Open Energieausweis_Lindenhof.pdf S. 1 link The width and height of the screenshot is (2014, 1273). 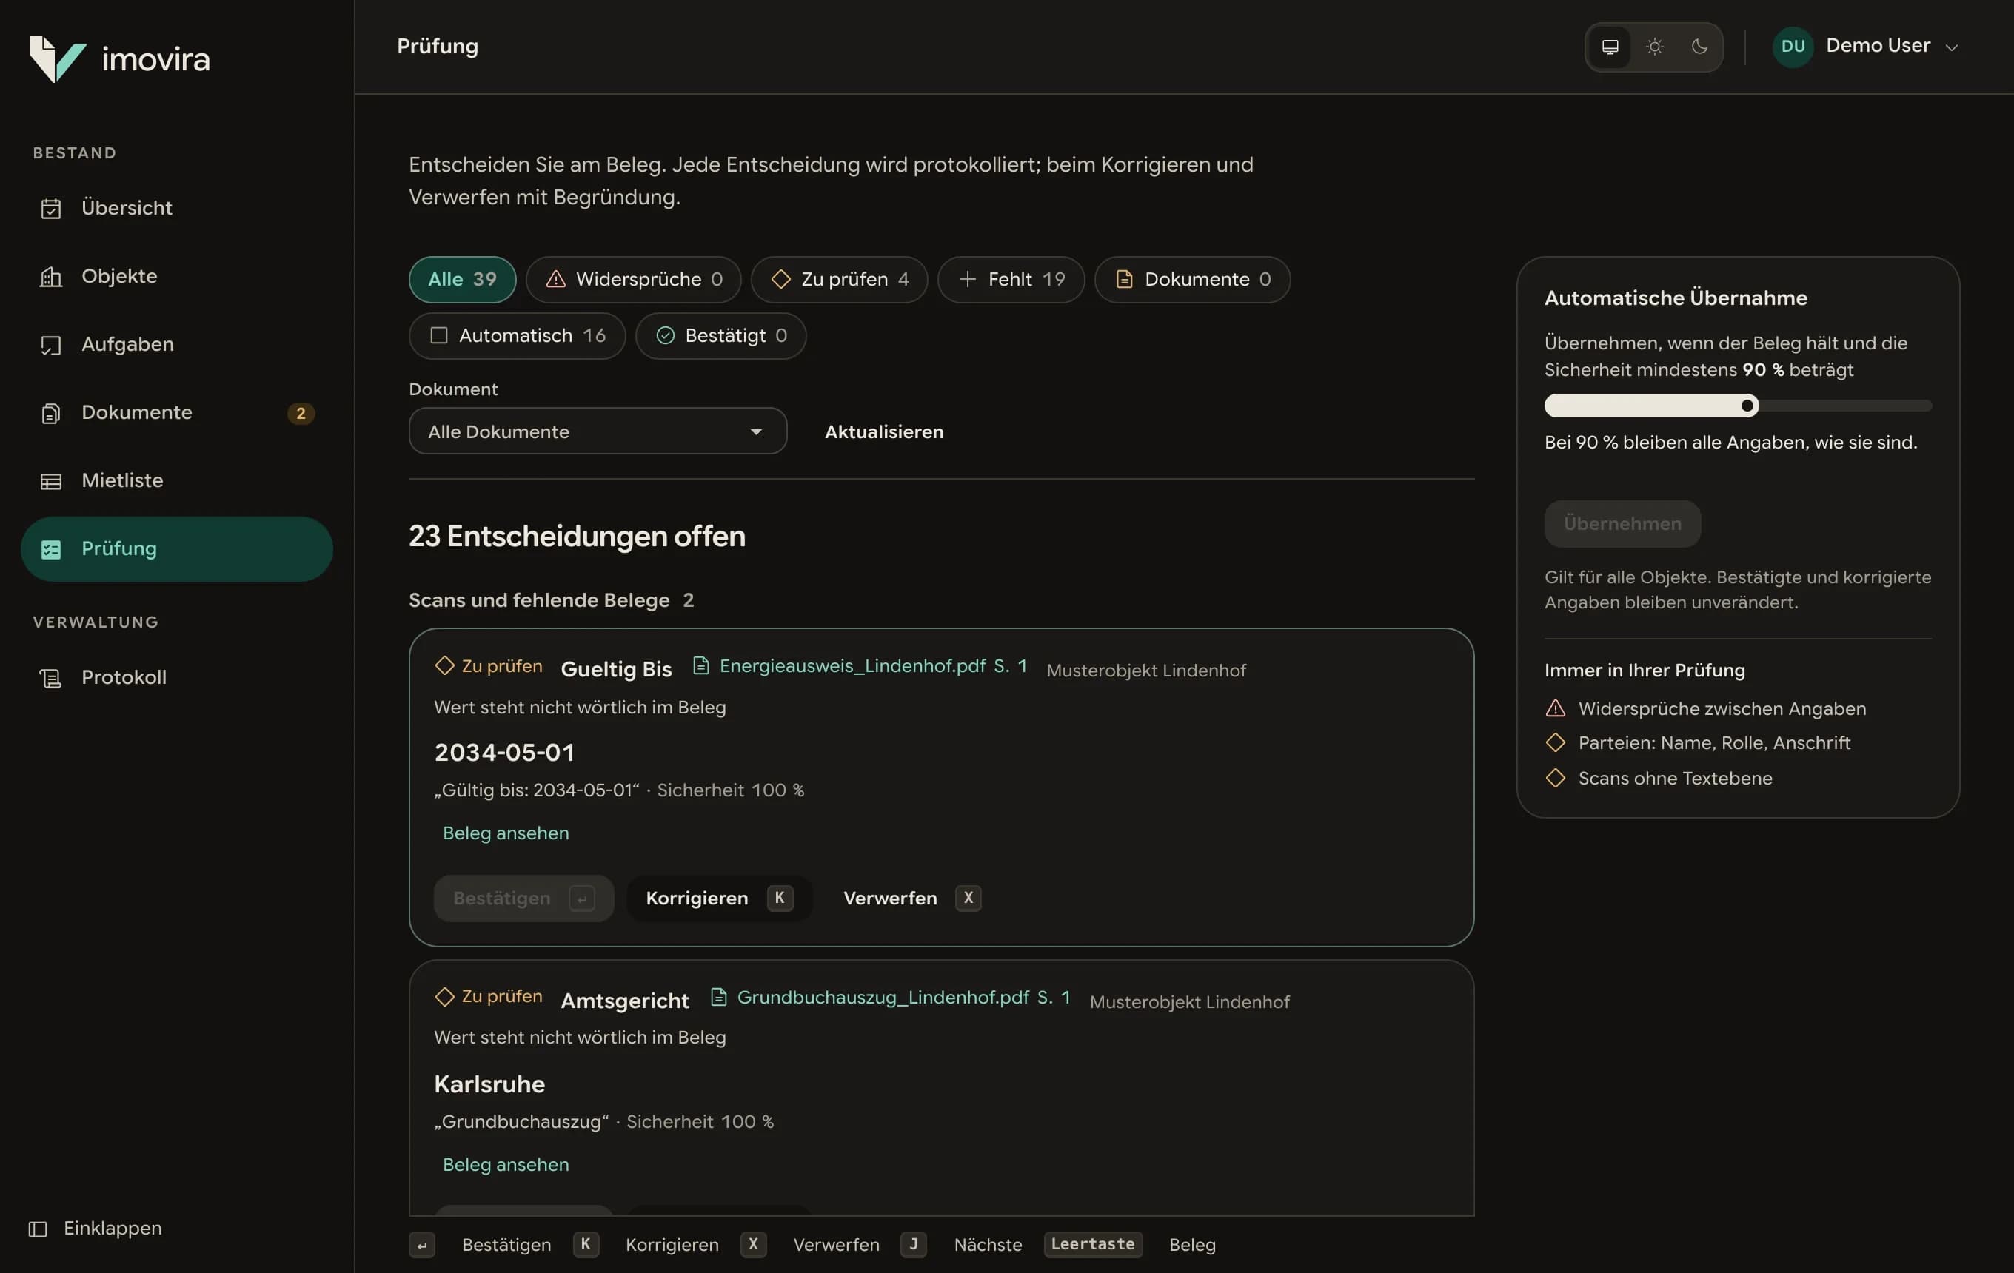[860, 666]
